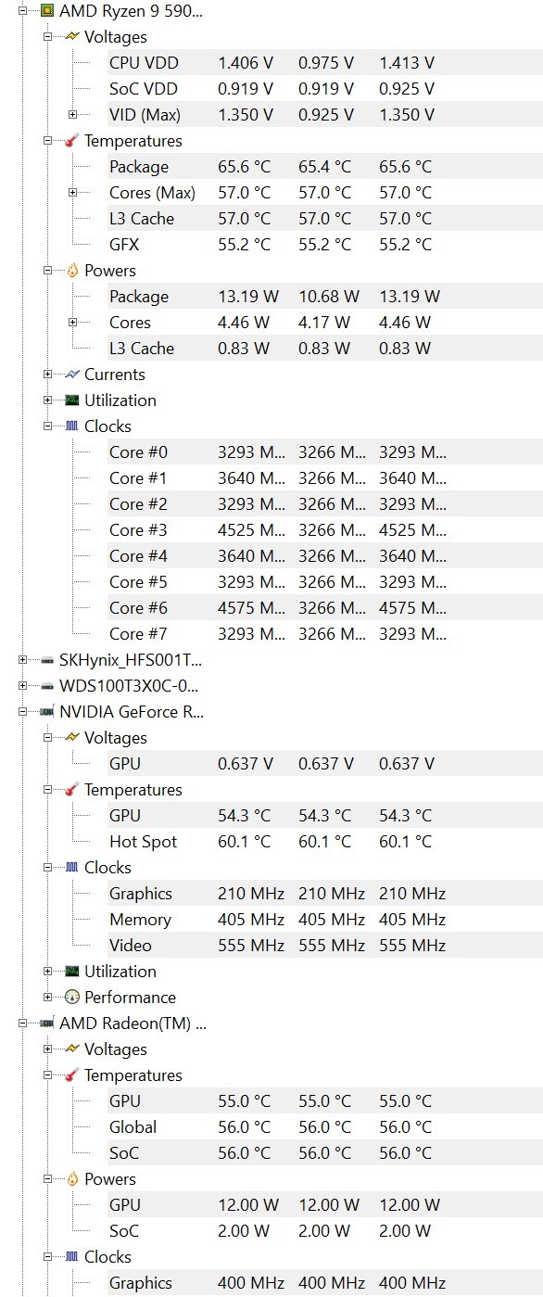Expand the Cores (Max) temperature entry
Image resolution: width=543 pixels, height=1297 pixels.
tap(73, 193)
